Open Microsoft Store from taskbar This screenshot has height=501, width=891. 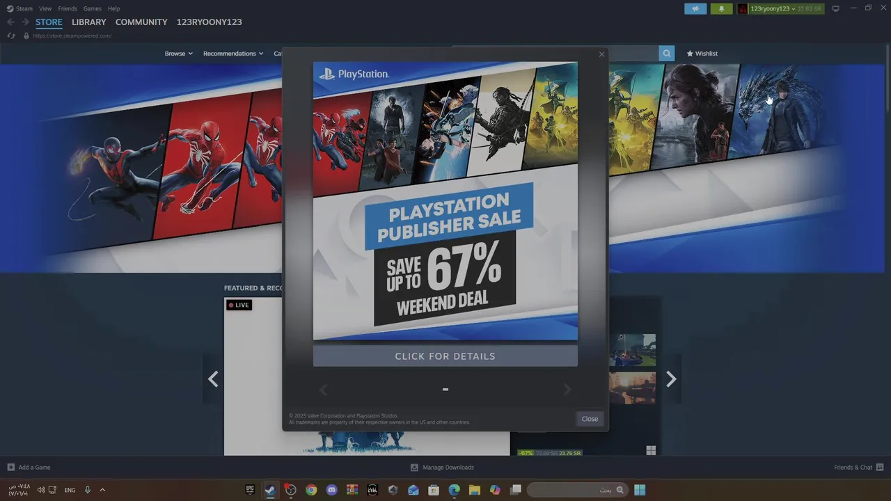434,490
